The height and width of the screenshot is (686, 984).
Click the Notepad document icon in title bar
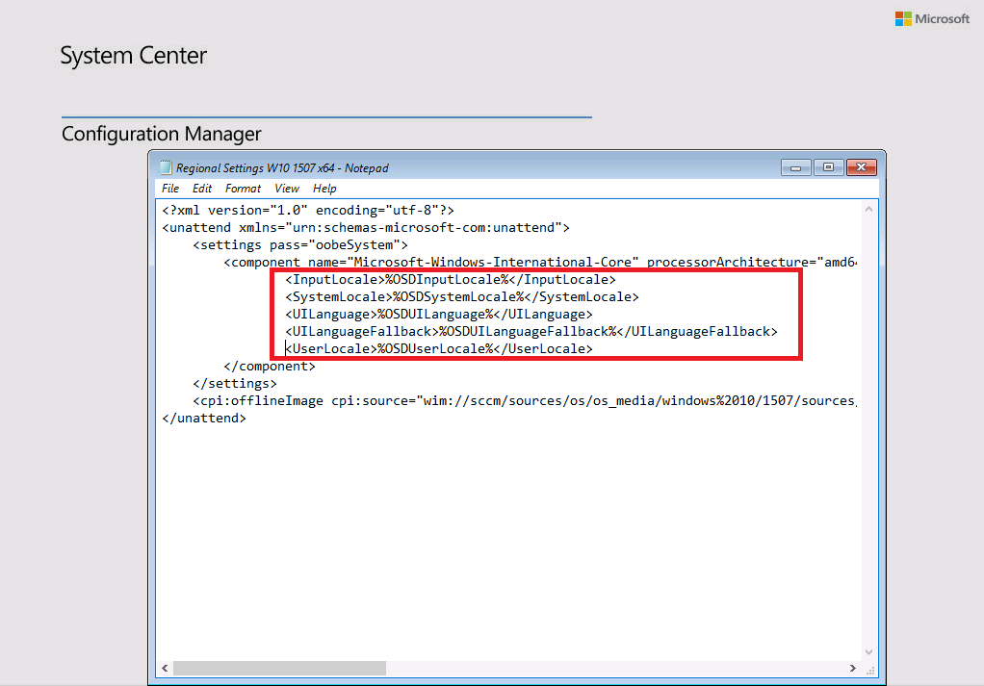pyautogui.click(x=166, y=167)
